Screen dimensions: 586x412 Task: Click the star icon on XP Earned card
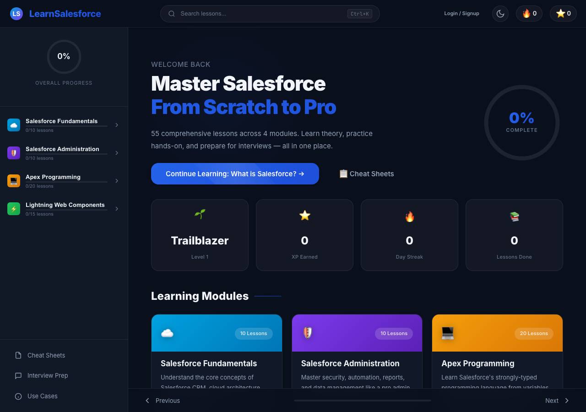click(x=304, y=216)
